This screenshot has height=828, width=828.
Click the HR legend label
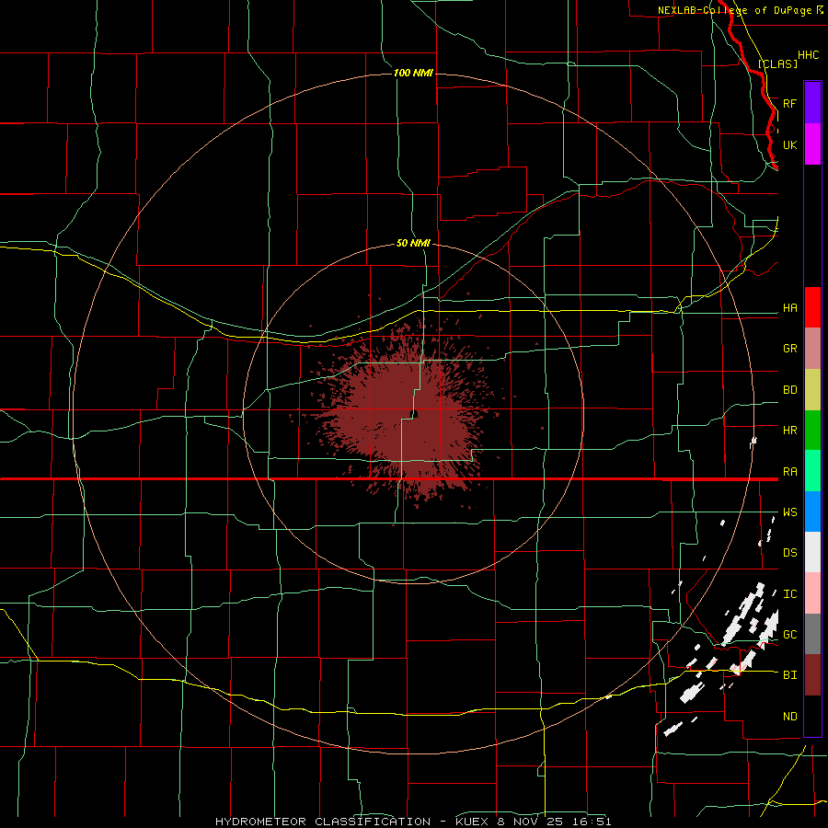(x=789, y=431)
